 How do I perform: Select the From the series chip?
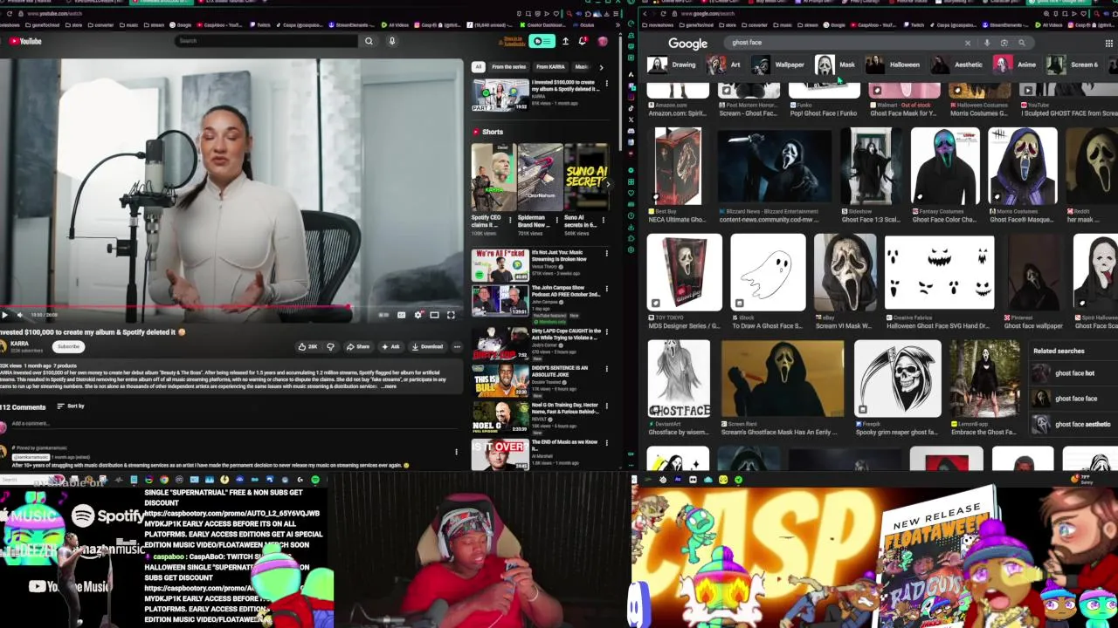click(508, 66)
